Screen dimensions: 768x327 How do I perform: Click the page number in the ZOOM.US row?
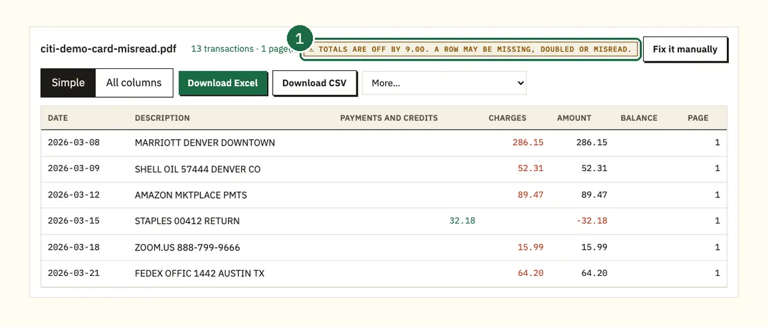[x=717, y=247]
